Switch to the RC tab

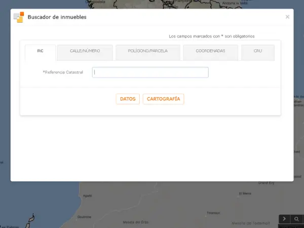pyautogui.click(x=40, y=51)
